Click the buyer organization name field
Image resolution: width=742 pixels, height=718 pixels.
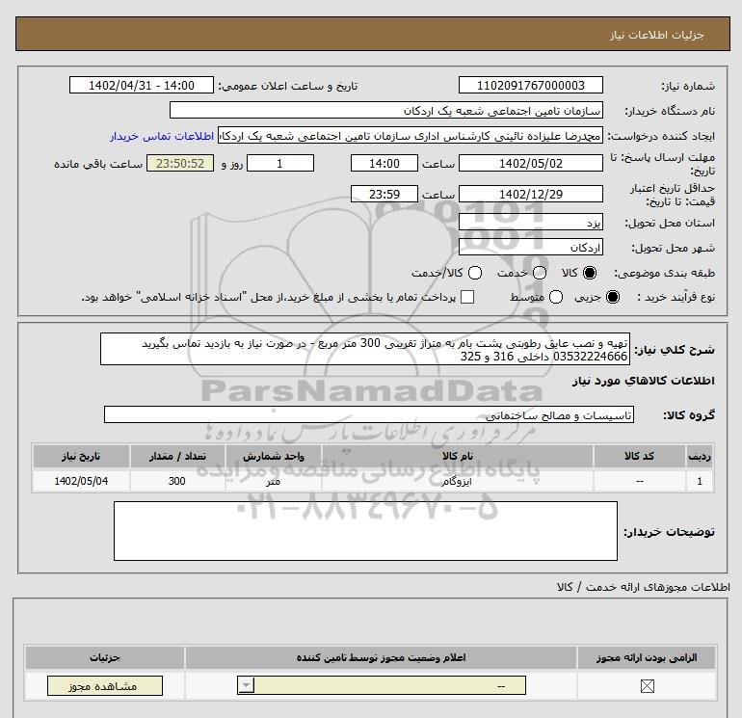[386, 110]
